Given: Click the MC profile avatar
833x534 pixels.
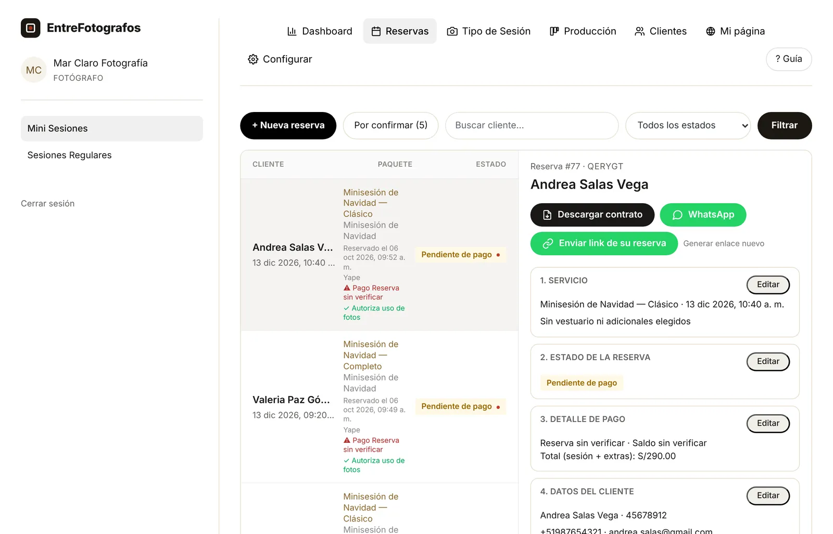Looking at the screenshot, I should (34, 70).
